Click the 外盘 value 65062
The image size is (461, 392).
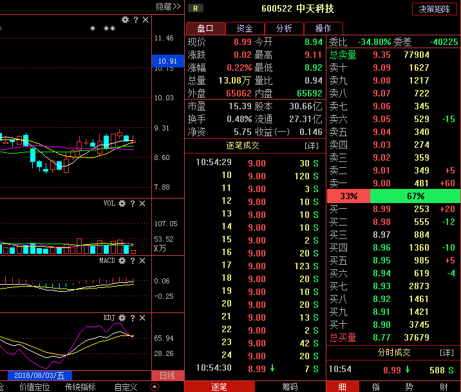239,94
